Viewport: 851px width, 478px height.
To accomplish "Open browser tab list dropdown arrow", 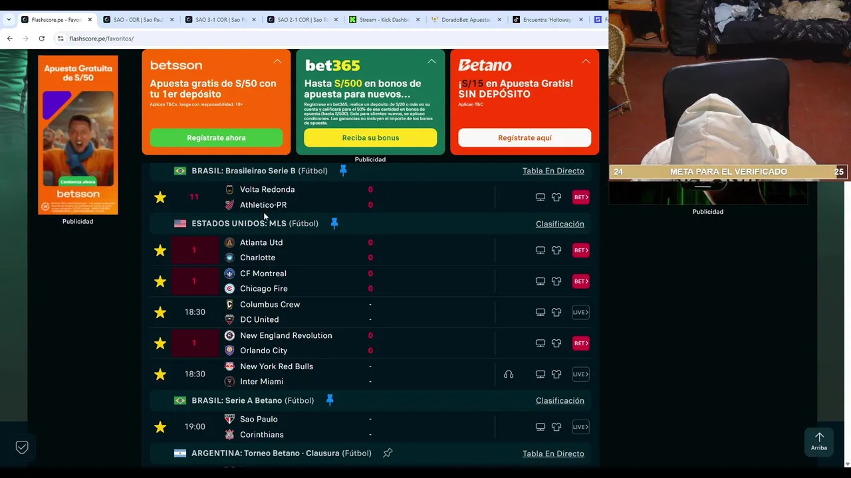I will coord(8,20).
